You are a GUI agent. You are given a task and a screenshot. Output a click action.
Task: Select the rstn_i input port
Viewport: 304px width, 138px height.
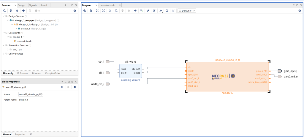tap(108, 62)
